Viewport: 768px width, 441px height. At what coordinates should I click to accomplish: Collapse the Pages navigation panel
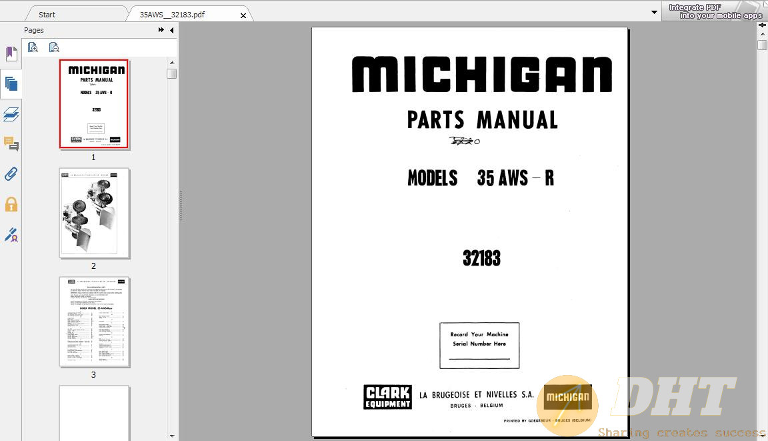click(171, 30)
